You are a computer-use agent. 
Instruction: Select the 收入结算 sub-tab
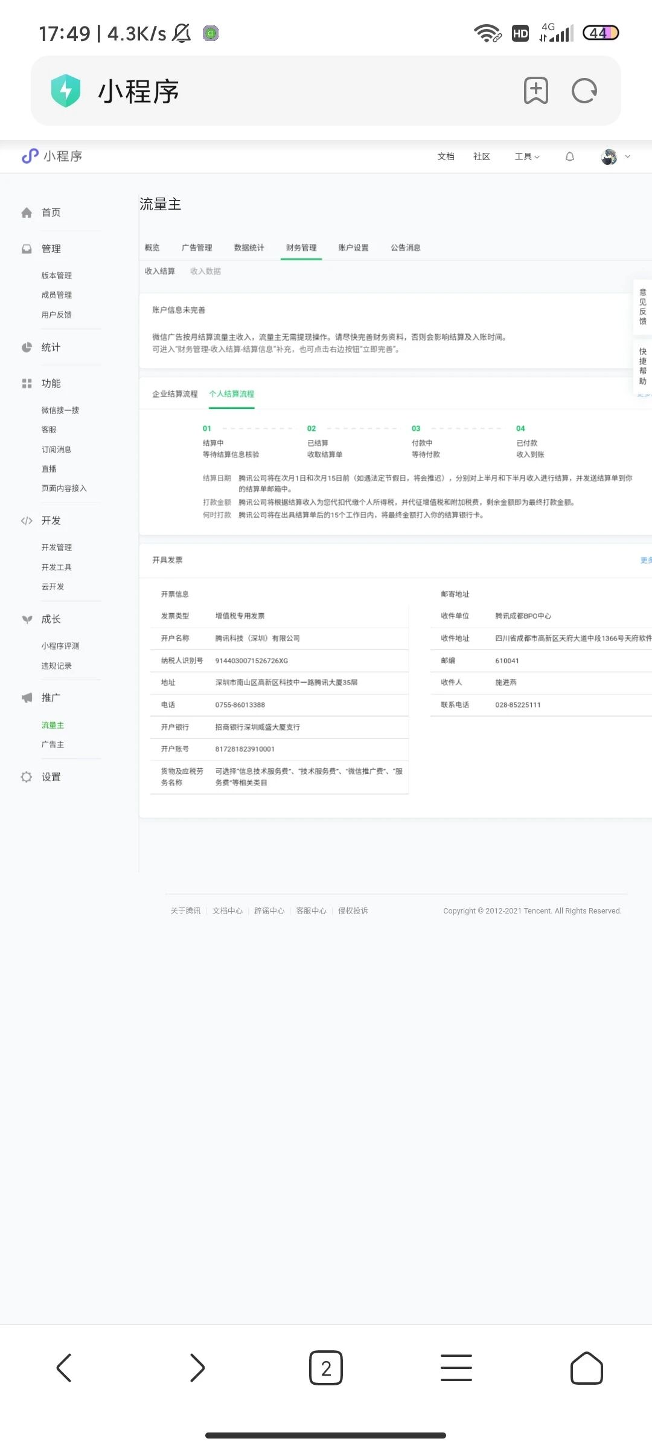pos(159,271)
